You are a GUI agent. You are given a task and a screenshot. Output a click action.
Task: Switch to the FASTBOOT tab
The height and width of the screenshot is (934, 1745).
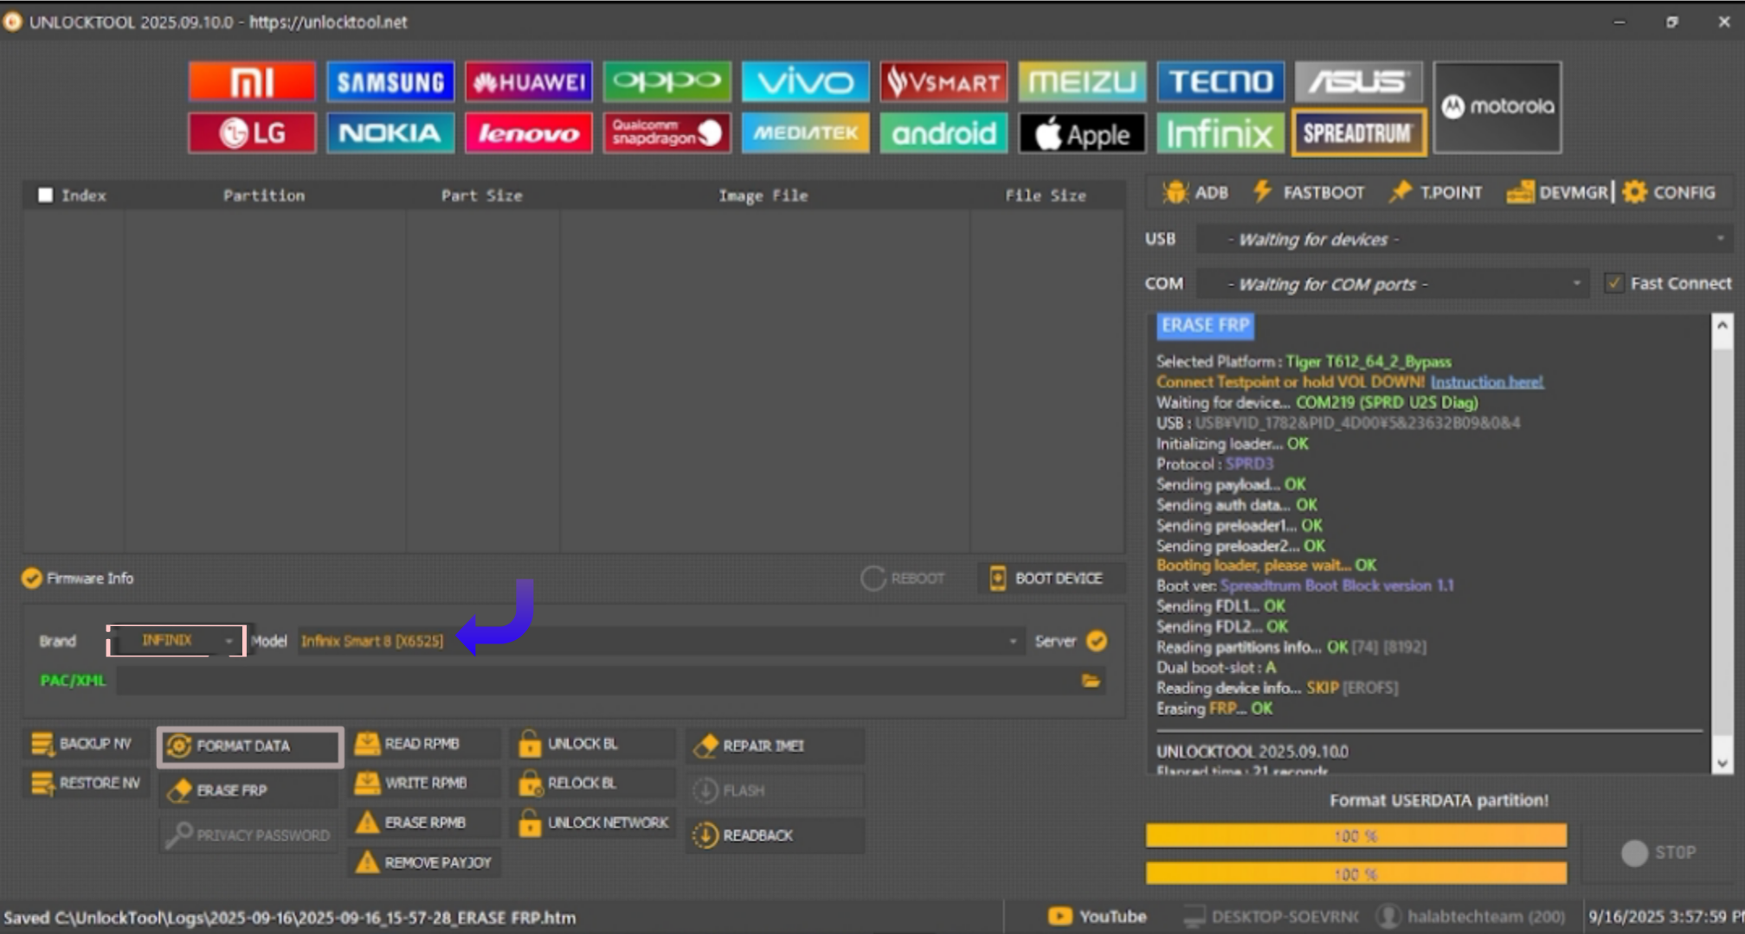[1309, 192]
